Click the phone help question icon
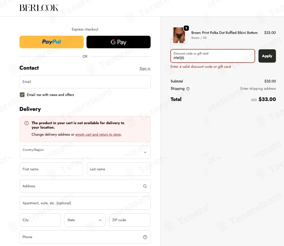Viewport: 284px width, 246px height. pos(145,237)
